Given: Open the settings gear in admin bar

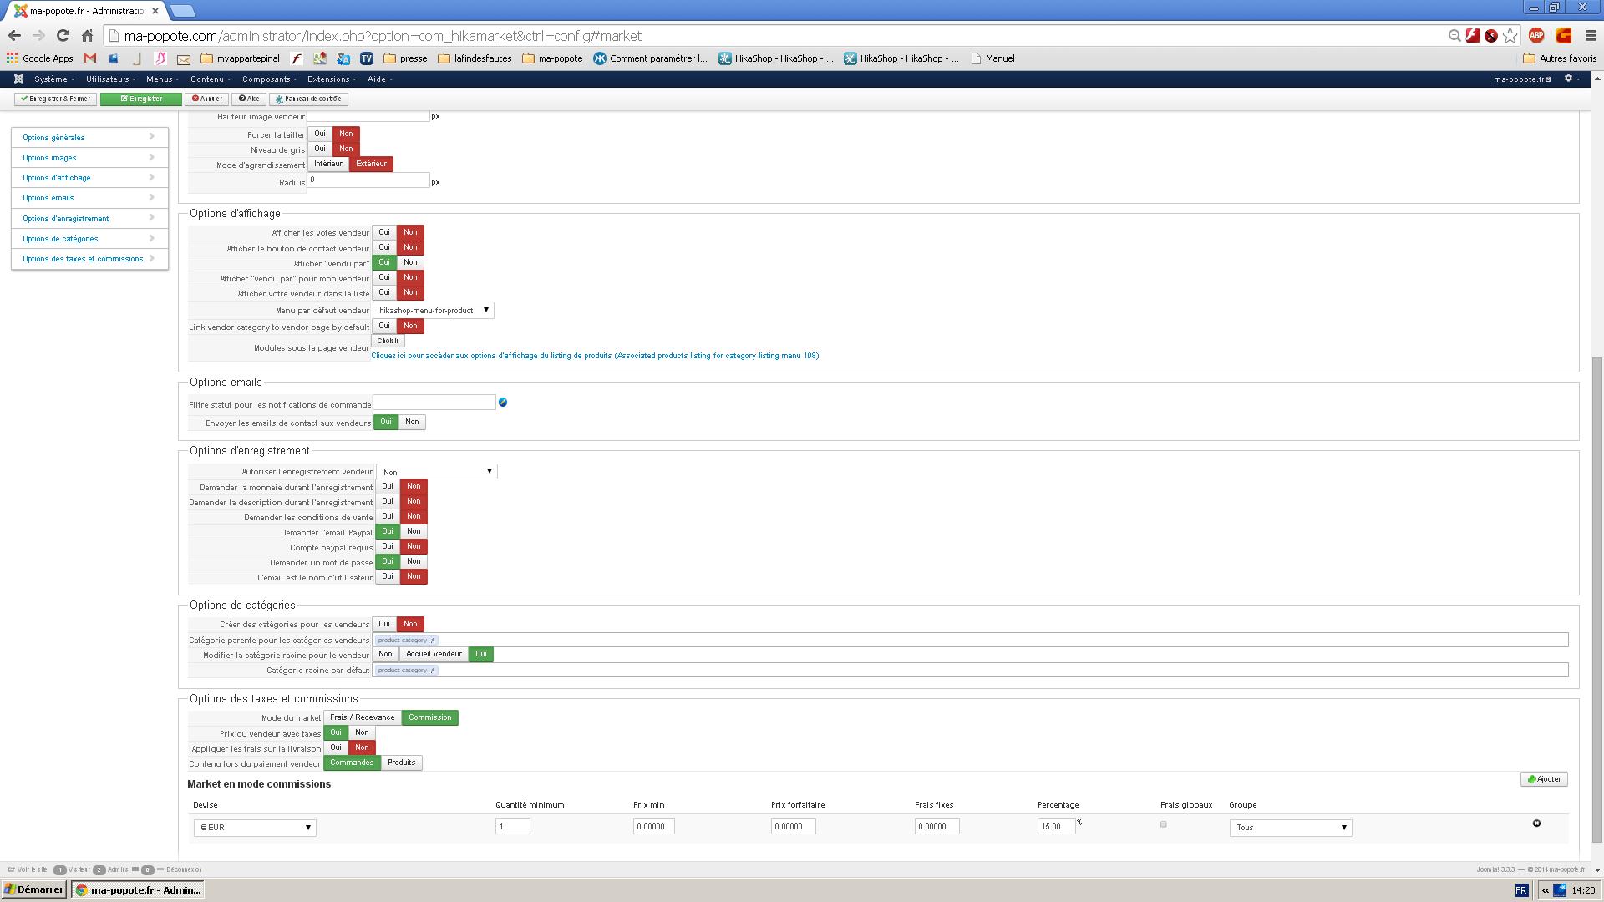Looking at the screenshot, I should pyautogui.click(x=1568, y=79).
